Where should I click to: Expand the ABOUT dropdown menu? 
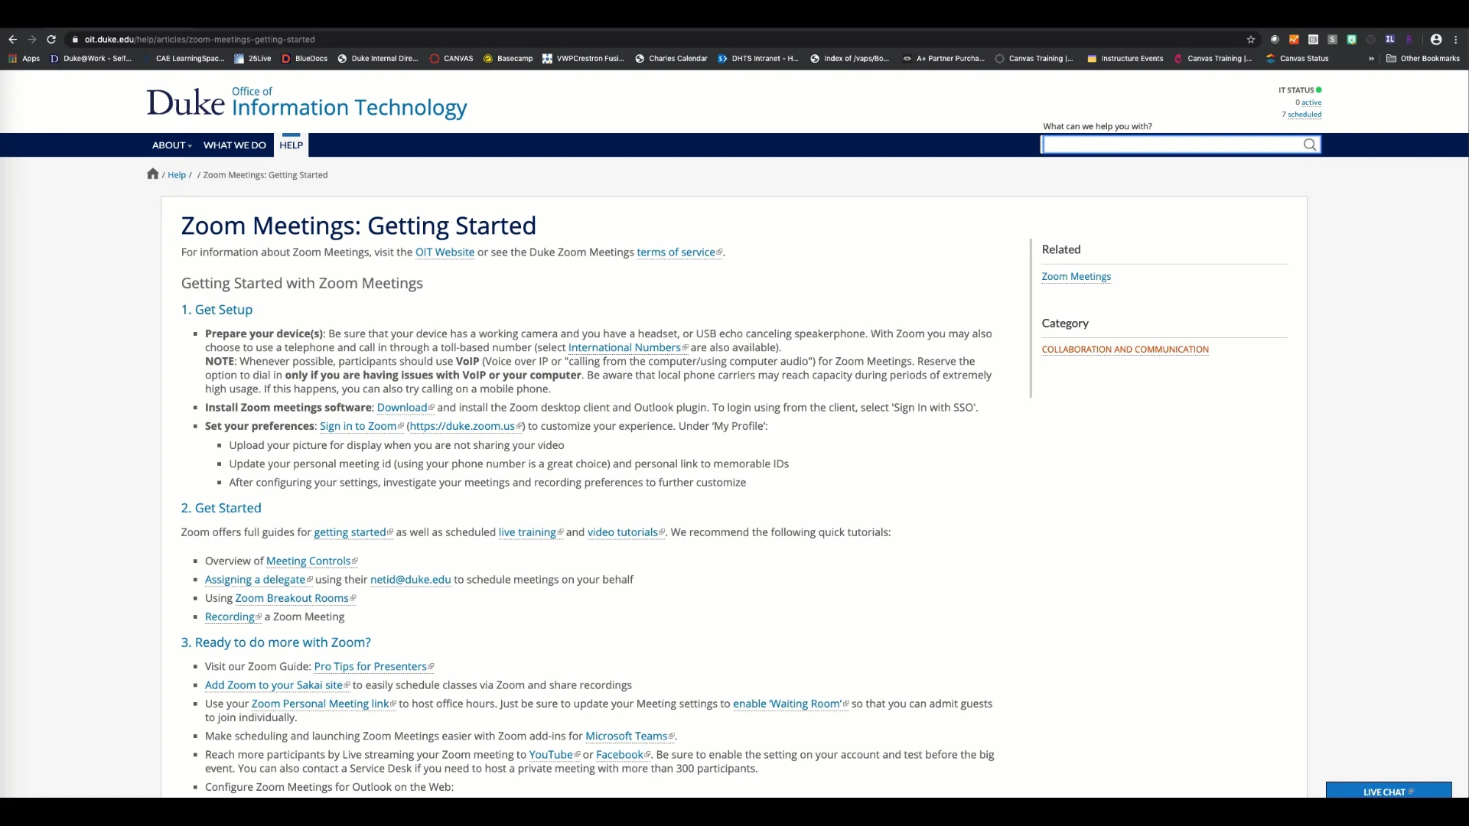click(x=172, y=145)
